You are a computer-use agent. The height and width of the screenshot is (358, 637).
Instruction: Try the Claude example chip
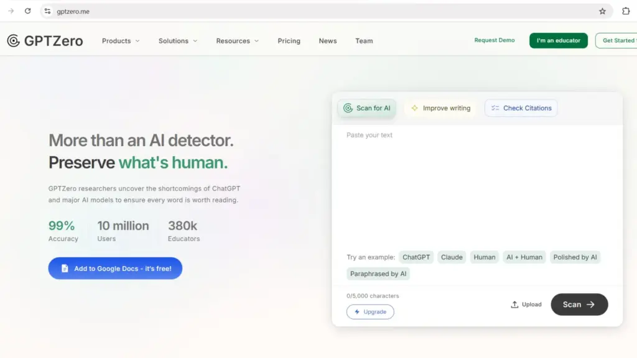click(452, 257)
